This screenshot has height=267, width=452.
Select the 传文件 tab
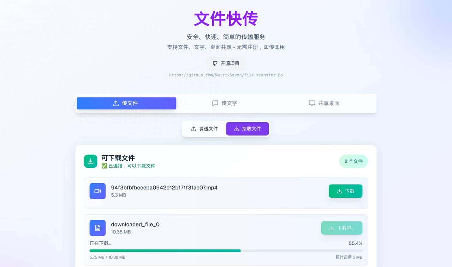tap(126, 103)
